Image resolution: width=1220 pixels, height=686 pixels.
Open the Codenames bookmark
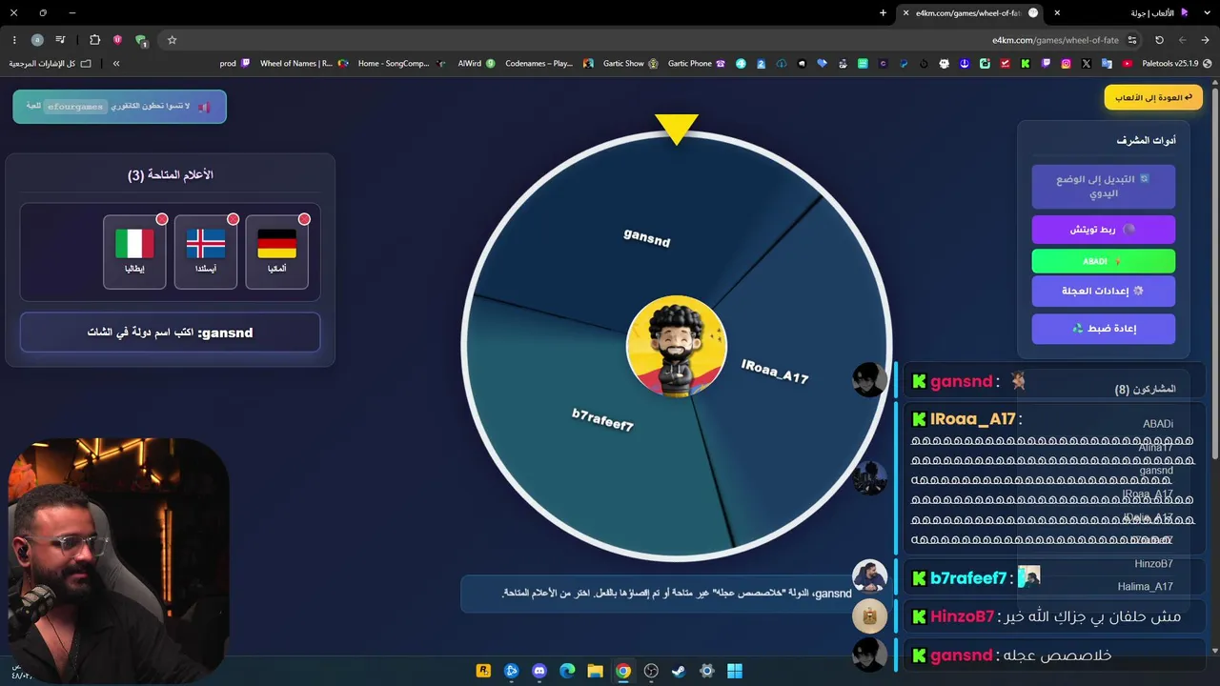[x=549, y=64]
